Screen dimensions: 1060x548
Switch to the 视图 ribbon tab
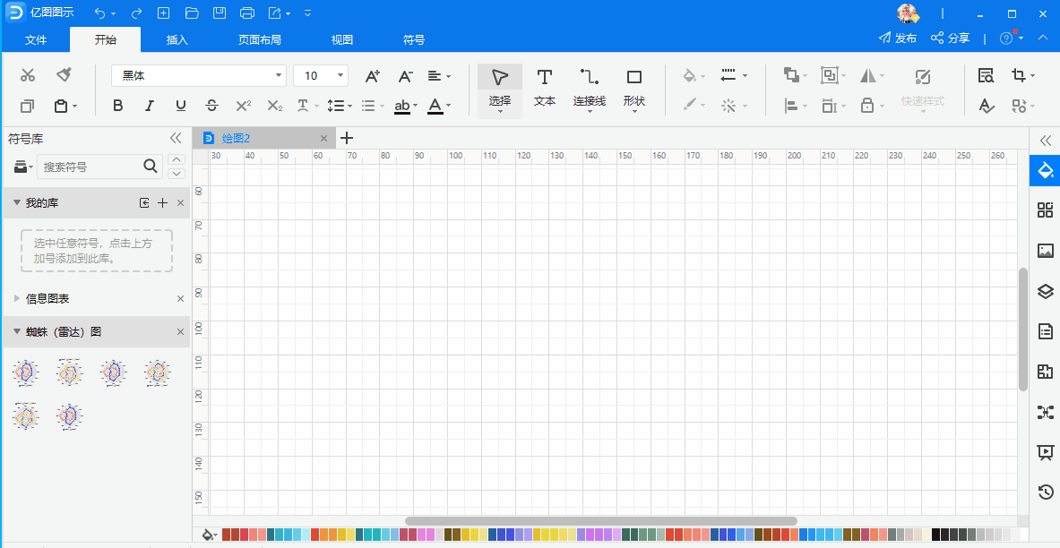tap(342, 40)
